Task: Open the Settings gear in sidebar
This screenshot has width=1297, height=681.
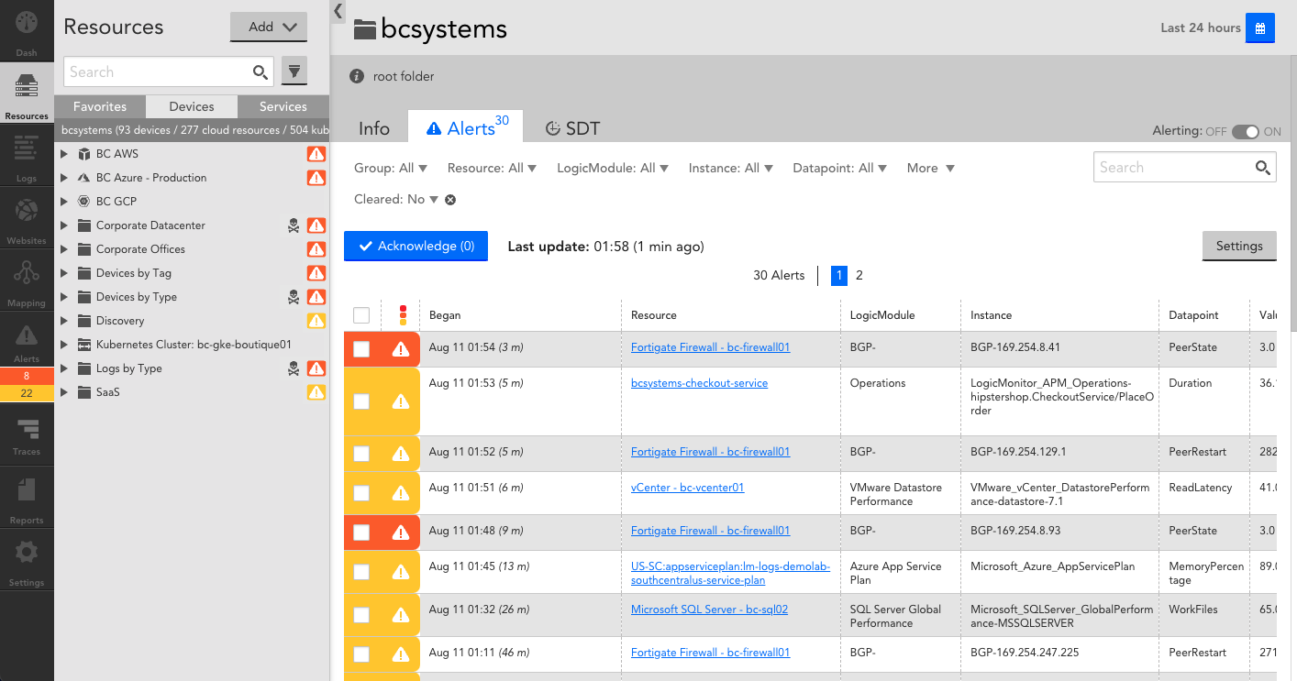Action: [x=27, y=553]
